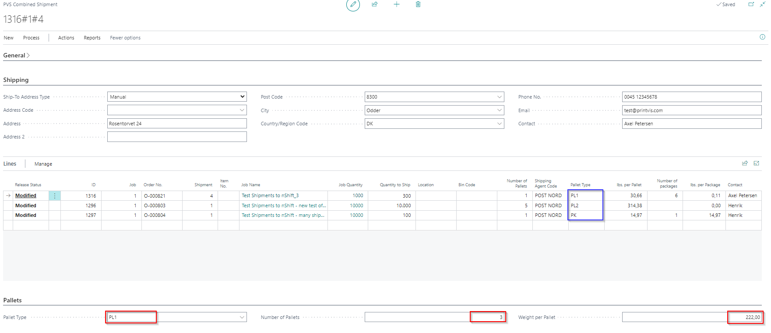The height and width of the screenshot is (333, 771).
Task: Open the Process menu
Action: click(x=31, y=38)
